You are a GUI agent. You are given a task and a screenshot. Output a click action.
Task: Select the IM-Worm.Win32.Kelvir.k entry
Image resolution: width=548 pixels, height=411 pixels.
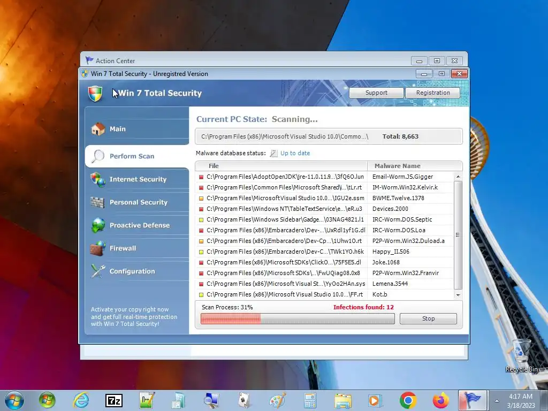click(x=324, y=187)
